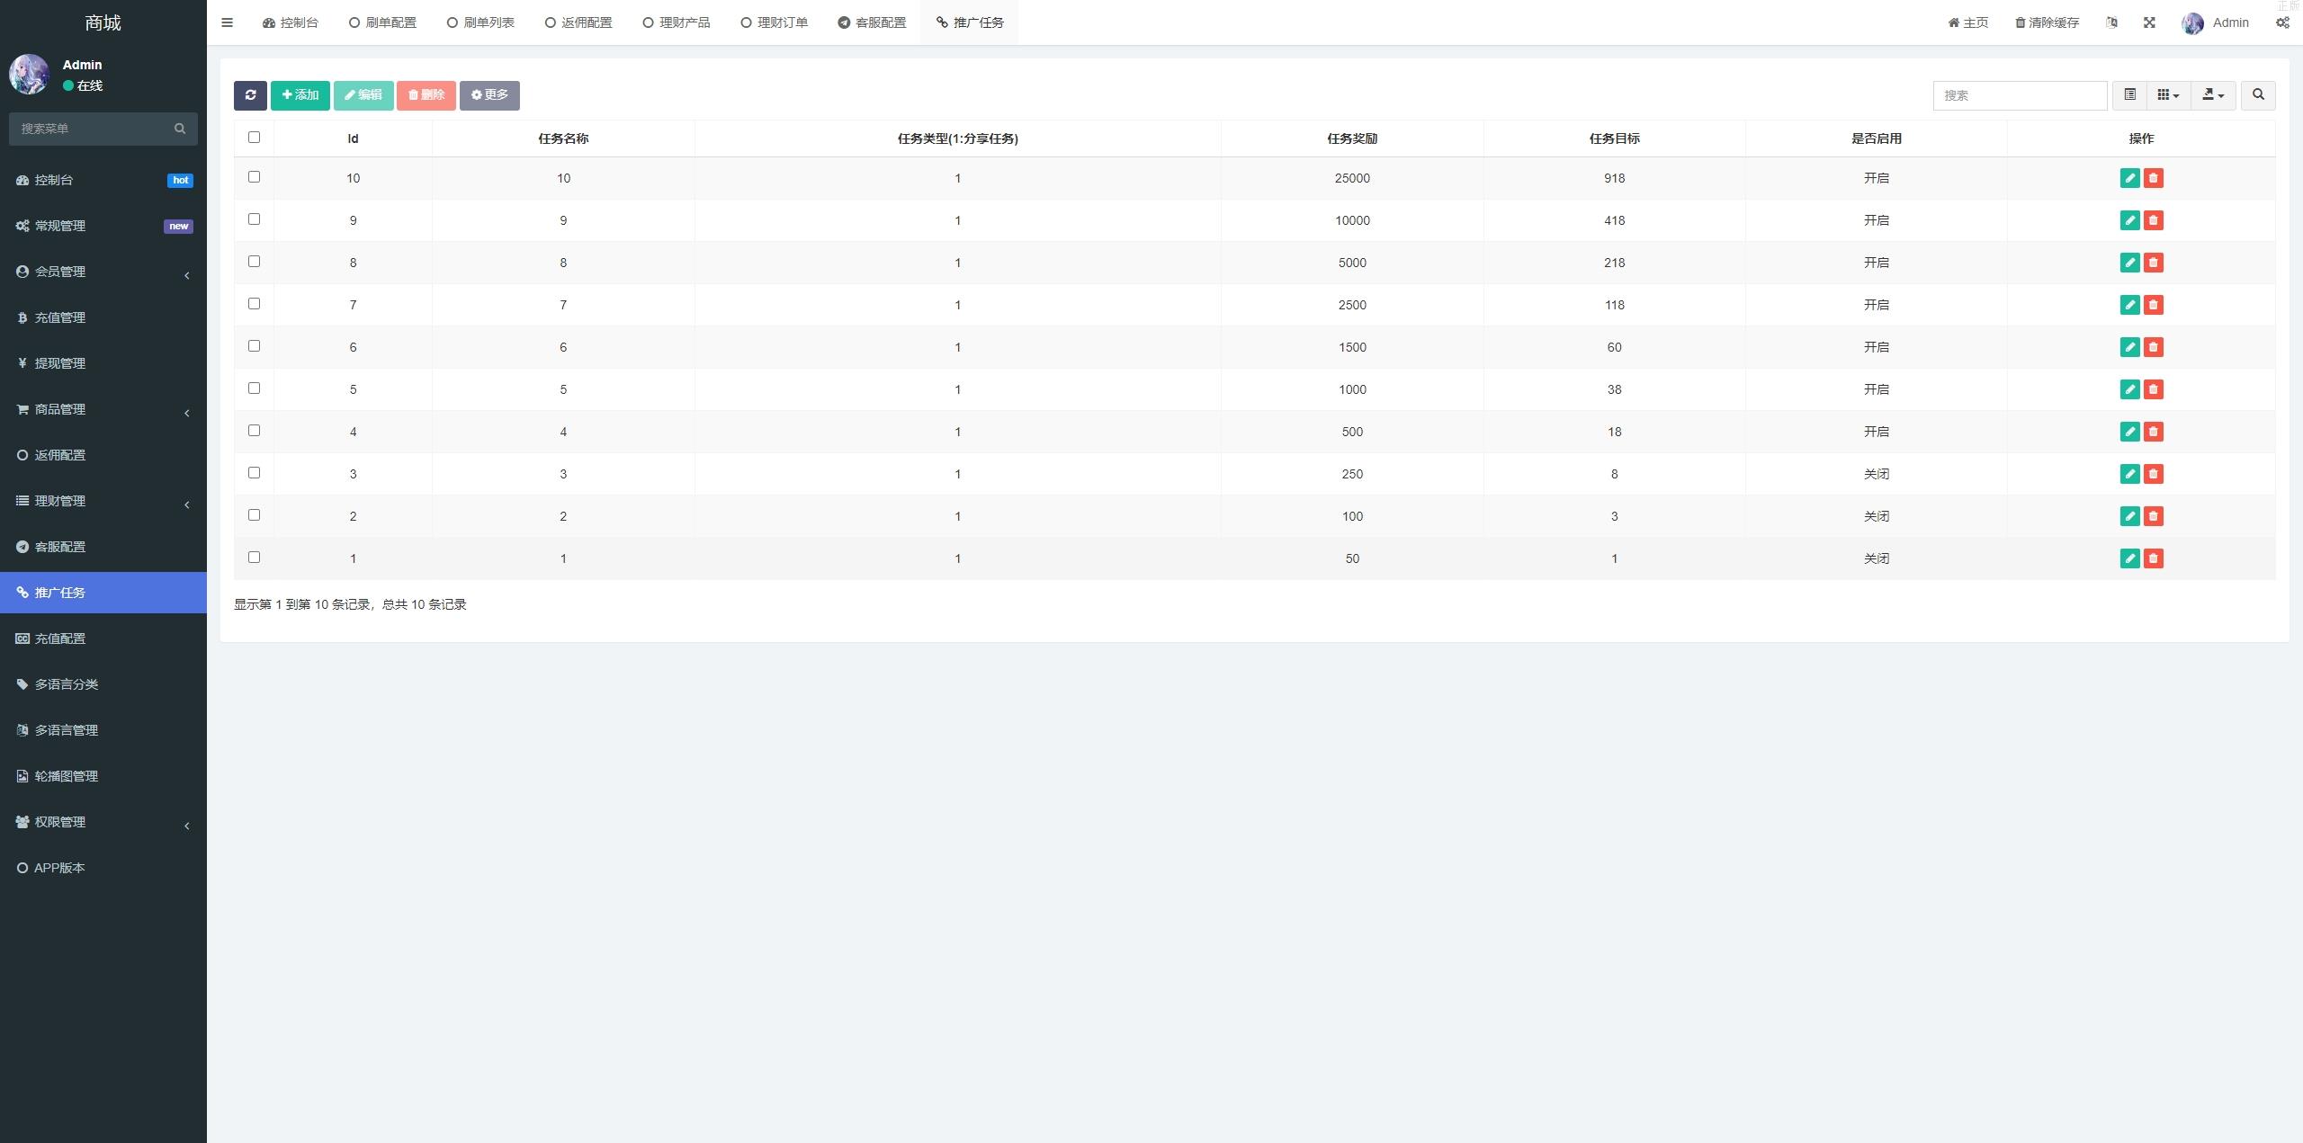
Task: Click the 清除缓存 link
Action: (2047, 22)
